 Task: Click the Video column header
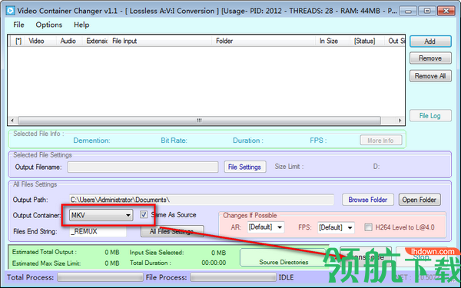pos(40,41)
